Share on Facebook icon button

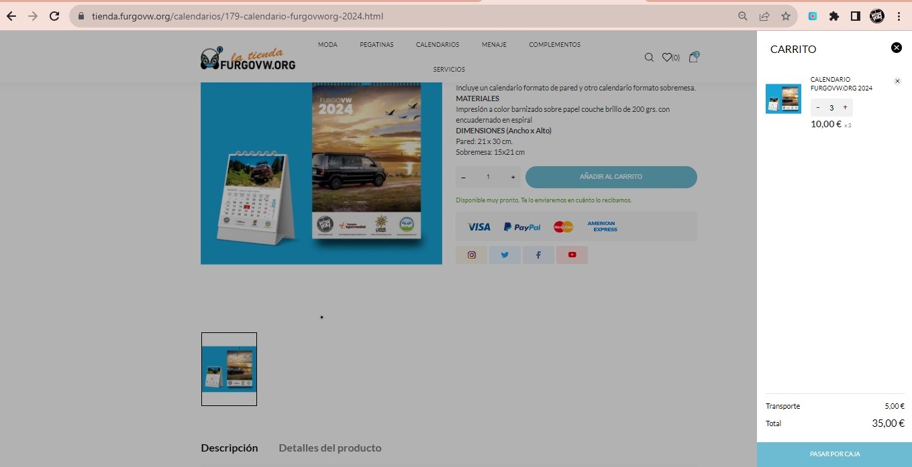pos(538,255)
